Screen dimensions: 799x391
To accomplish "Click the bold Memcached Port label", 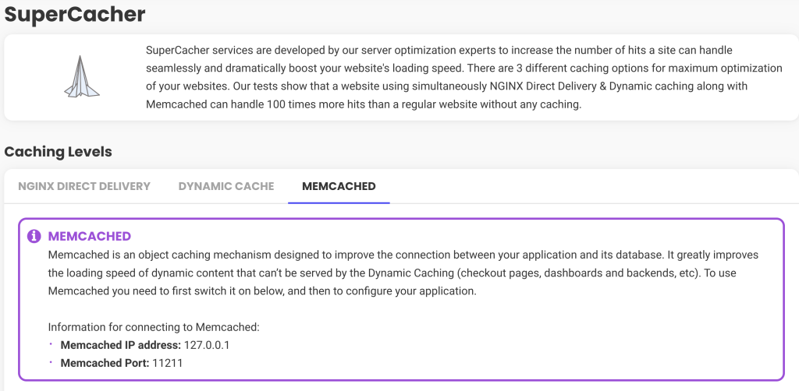I will (105, 363).
